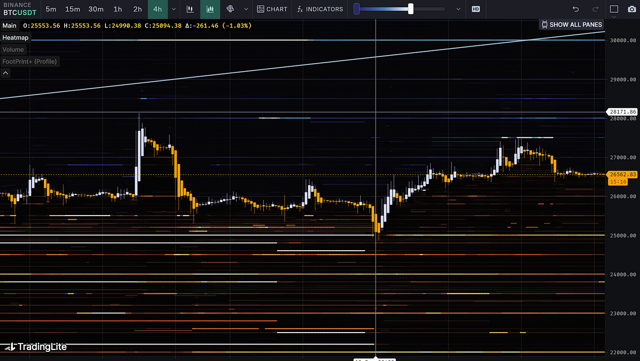Viewport: 640px width, 361px height.
Task: Click OHLC values readout in Main row
Action: pyautogui.click(x=137, y=26)
